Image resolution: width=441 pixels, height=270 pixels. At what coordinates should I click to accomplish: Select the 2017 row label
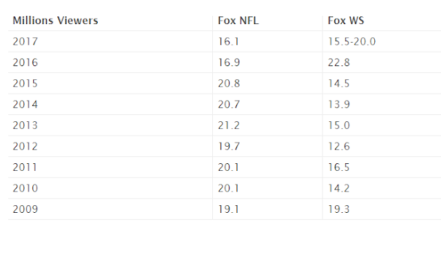(x=25, y=41)
